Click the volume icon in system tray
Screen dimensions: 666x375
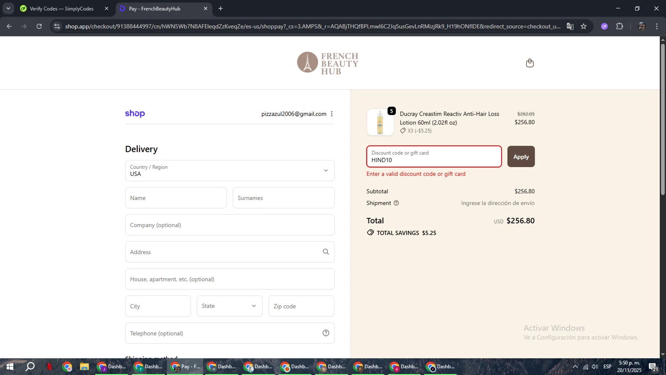(595, 367)
